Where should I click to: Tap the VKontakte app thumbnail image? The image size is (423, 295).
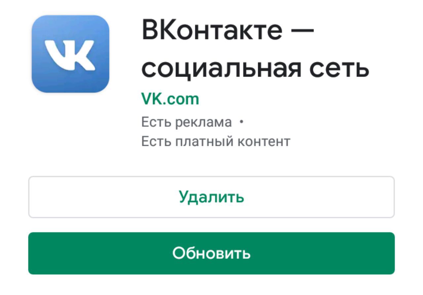coord(70,54)
